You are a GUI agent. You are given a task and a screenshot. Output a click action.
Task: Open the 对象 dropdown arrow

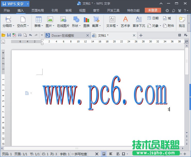click(x=160, y=26)
